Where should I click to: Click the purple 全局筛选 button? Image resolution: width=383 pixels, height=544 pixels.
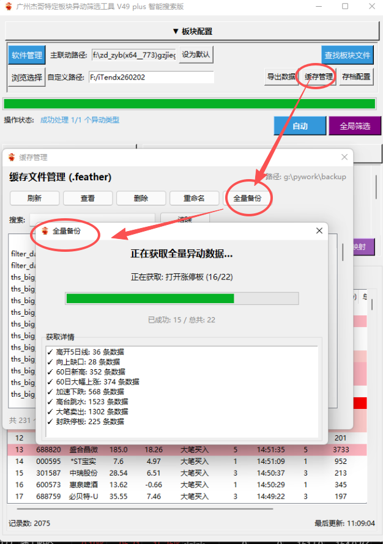pos(355,126)
